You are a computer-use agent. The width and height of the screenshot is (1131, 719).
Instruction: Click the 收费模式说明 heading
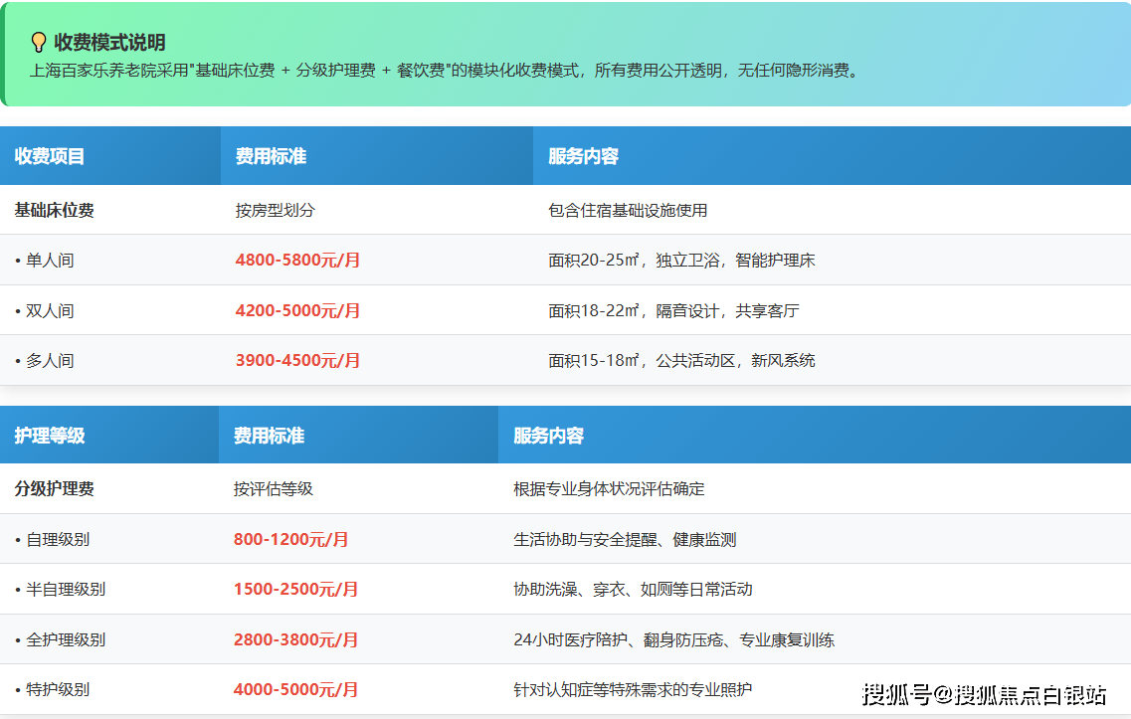coord(109,42)
